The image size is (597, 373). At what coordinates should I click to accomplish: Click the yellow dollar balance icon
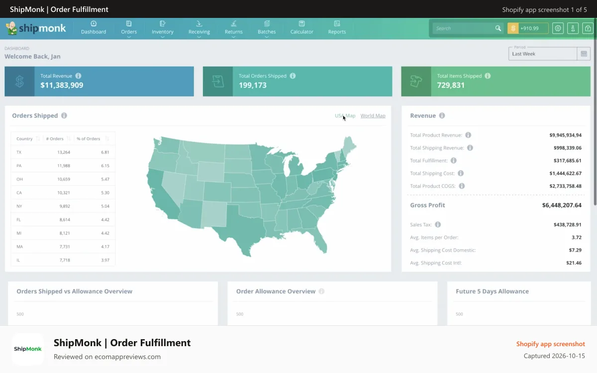pos(513,28)
